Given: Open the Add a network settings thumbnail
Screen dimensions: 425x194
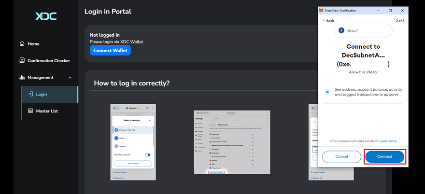Looking at the screenshot, I should pyautogui.click(x=232, y=142).
